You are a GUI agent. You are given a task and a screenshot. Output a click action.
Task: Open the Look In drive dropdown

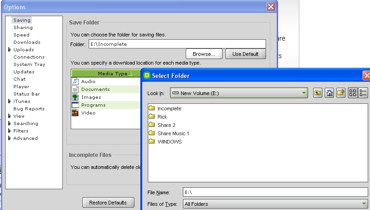click(239, 93)
